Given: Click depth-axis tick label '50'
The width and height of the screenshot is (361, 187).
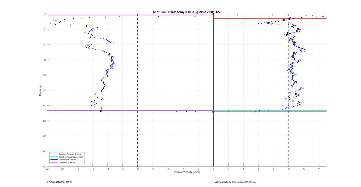Looking at the screenshot, I should [45, 29].
